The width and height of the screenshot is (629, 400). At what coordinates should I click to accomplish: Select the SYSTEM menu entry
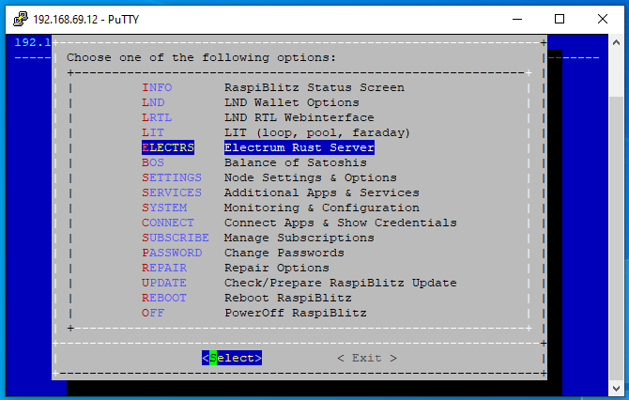tap(164, 208)
